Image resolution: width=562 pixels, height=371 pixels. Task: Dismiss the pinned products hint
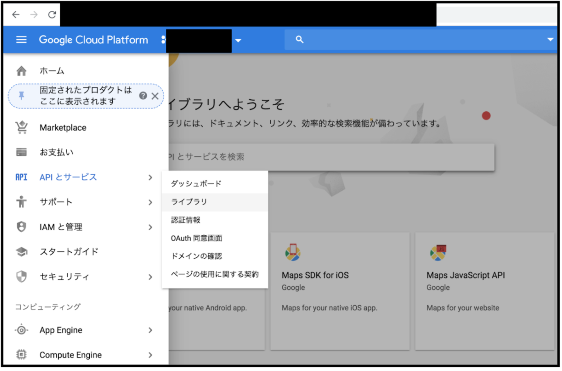[x=155, y=96]
